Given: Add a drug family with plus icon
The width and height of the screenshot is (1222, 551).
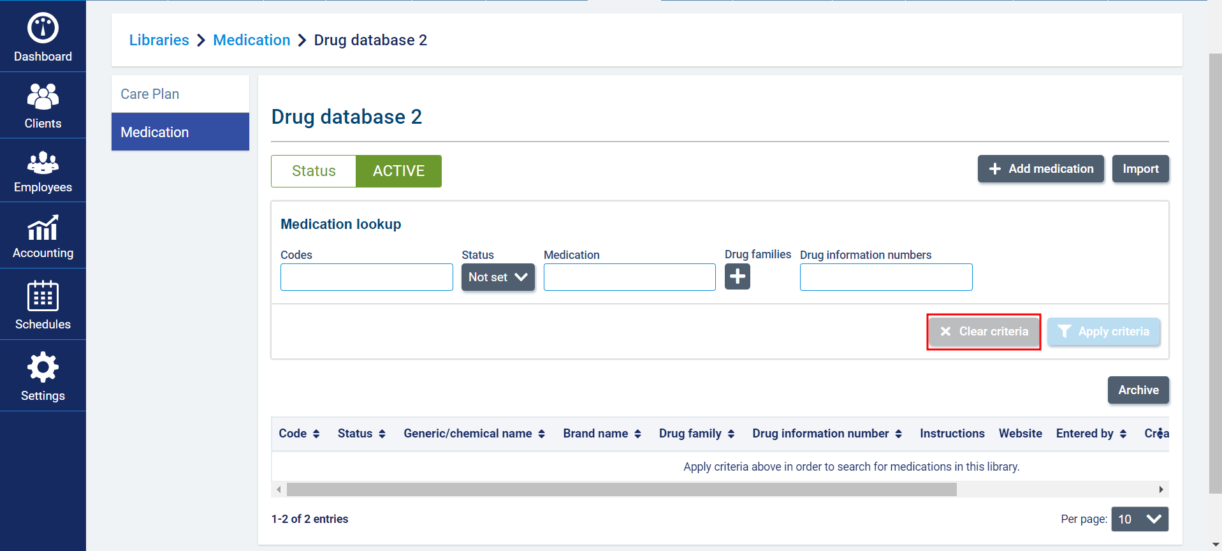Looking at the screenshot, I should pos(737,277).
